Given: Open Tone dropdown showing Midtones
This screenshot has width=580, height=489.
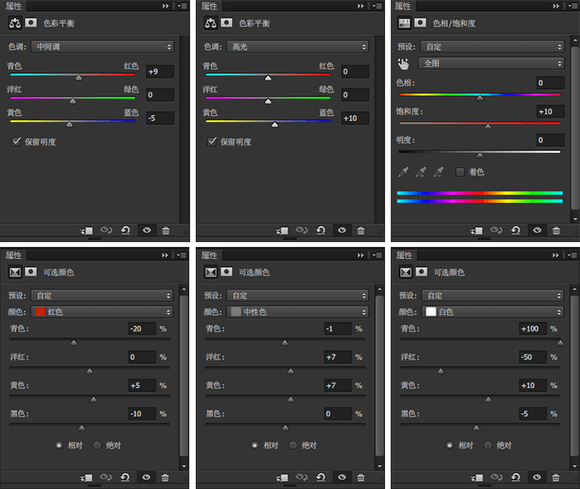Looking at the screenshot, I should [102, 47].
